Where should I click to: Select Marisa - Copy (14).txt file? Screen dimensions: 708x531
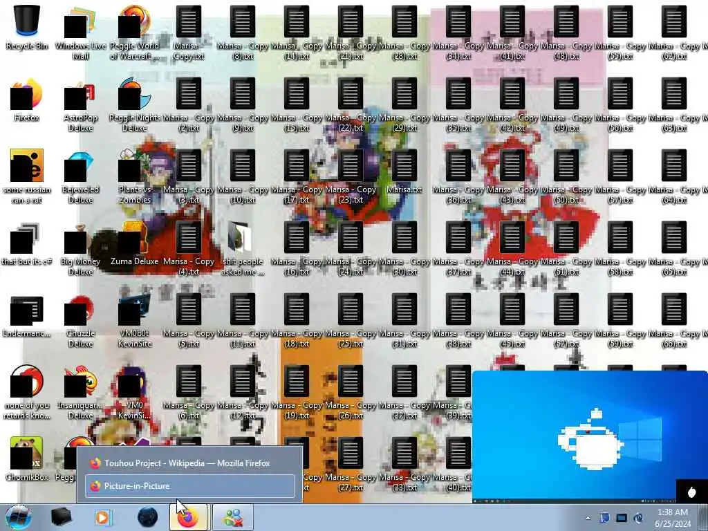[x=296, y=32]
